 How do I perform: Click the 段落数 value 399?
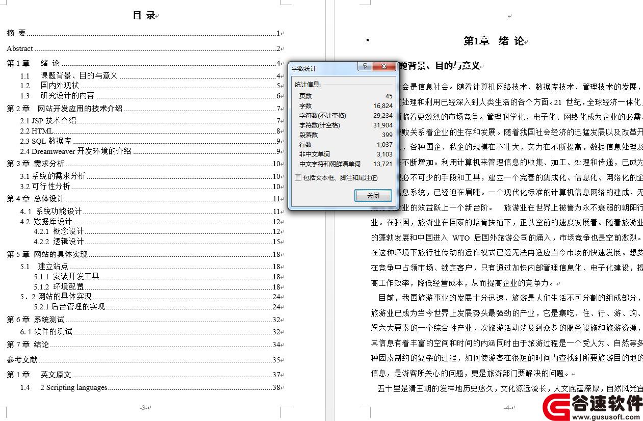click(387, 135)
